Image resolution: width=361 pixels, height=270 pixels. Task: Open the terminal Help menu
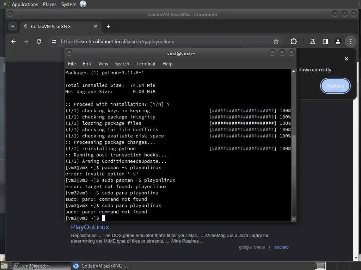tap(167, 64)
